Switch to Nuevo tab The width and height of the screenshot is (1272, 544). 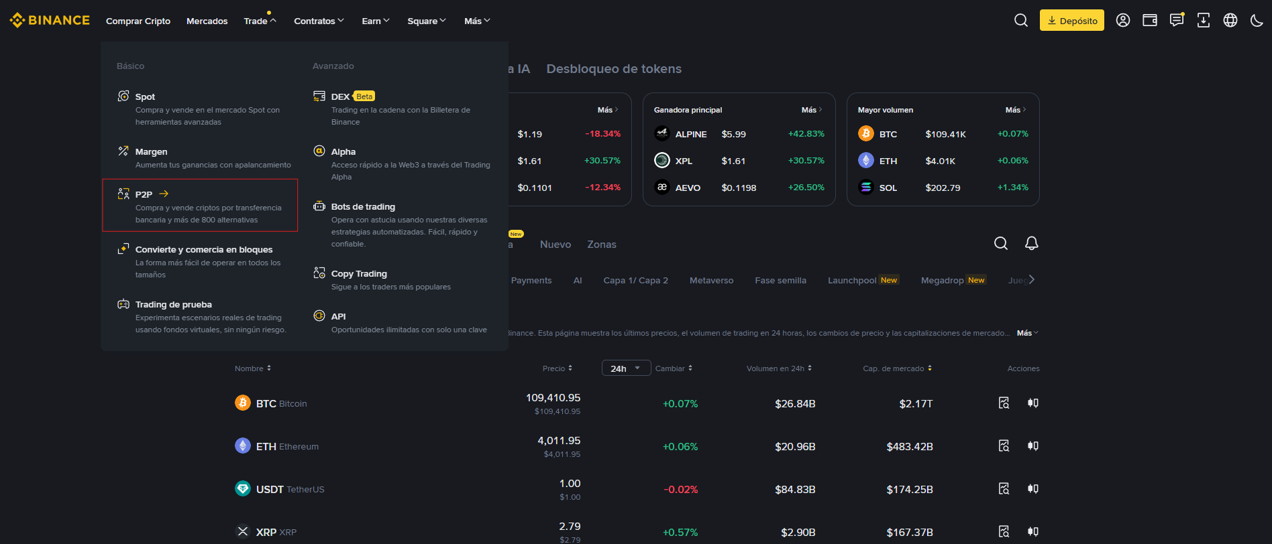pyautogui.click(x=555, y=245)
